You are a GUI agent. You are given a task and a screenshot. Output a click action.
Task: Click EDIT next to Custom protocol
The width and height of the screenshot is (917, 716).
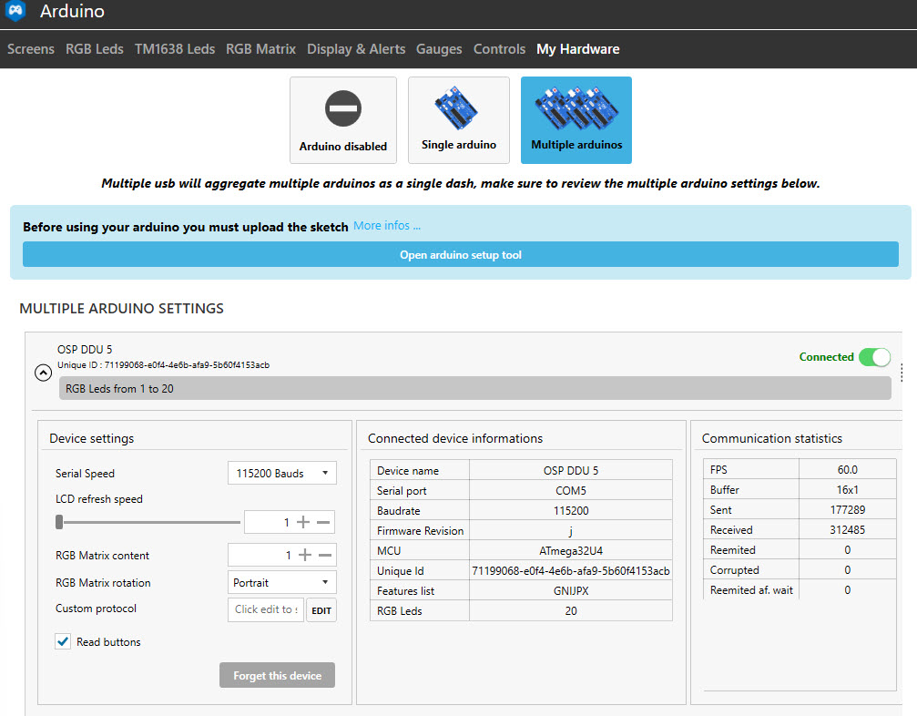[321, 609]
